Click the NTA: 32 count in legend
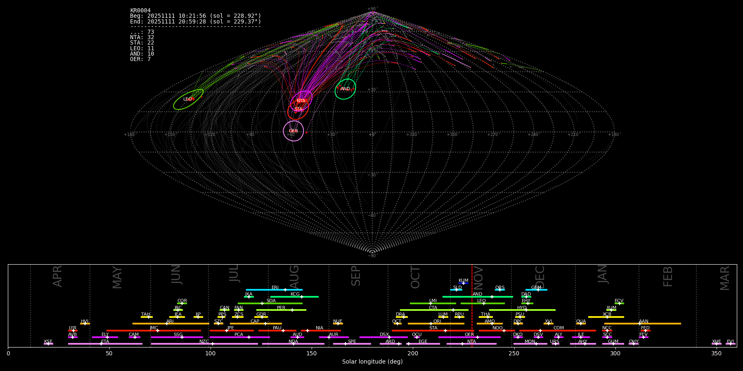743x371 pixels. [142, 38]
